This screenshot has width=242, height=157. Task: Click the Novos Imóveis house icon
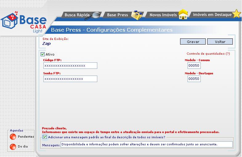pos(183,14)
